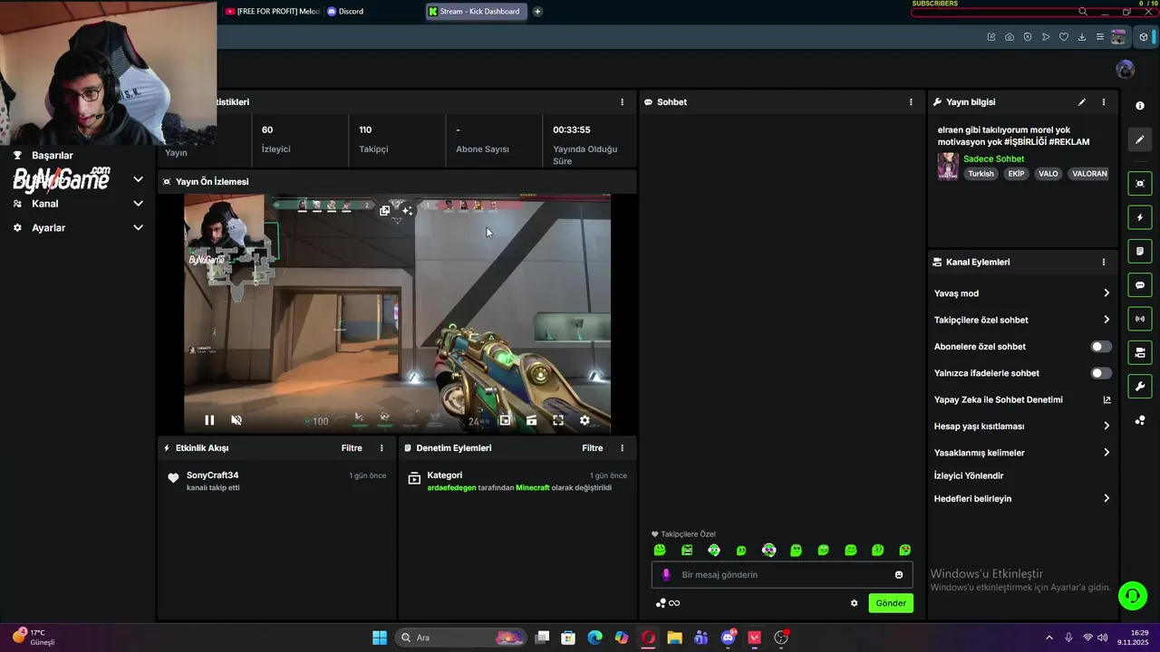1160x652 pixels.
Task: Expand Kanal sidebar menu
Action: coord(77,204)
